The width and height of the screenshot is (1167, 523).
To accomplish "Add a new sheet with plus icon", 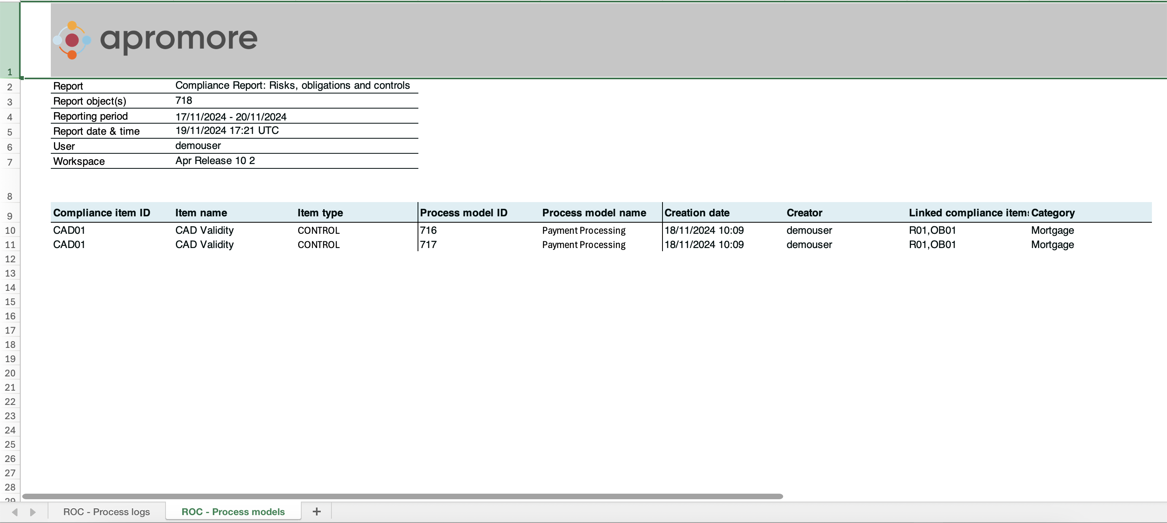I will [x=317, y=511].
